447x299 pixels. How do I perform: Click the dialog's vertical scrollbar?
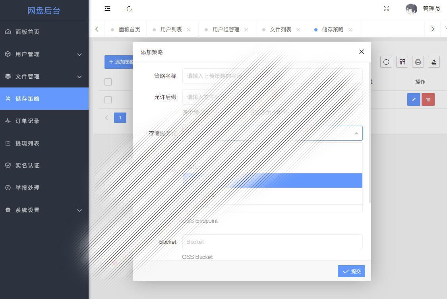[370, 133]
